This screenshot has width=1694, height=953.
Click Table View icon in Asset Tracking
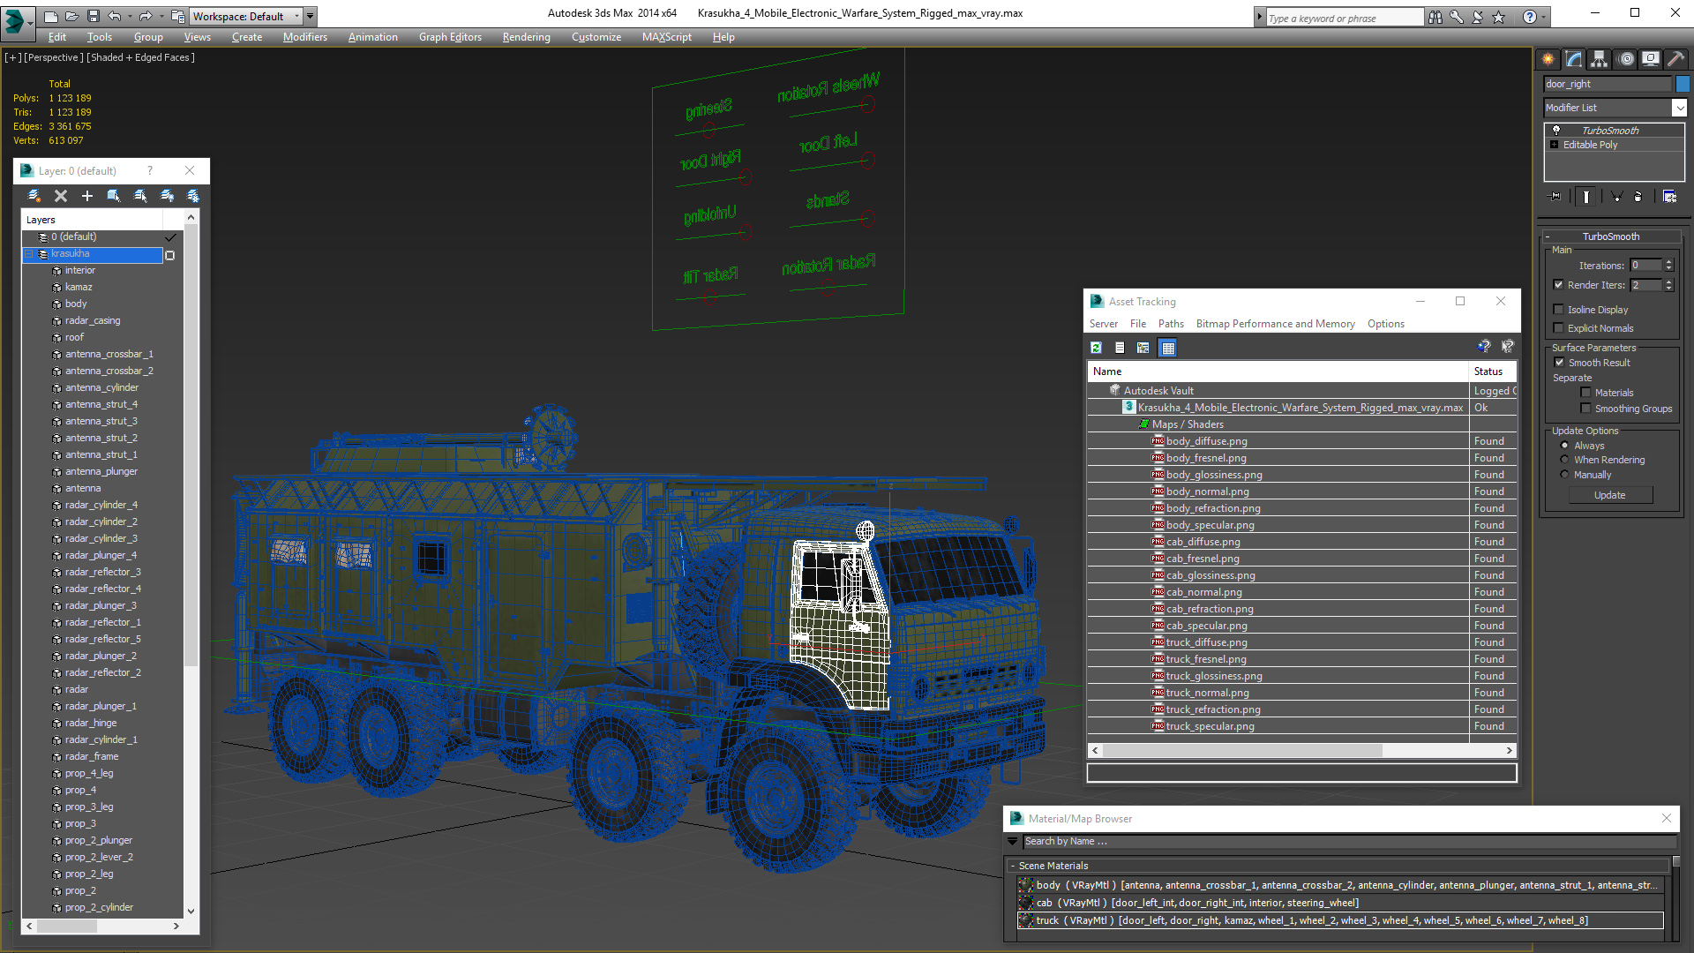1168,348
